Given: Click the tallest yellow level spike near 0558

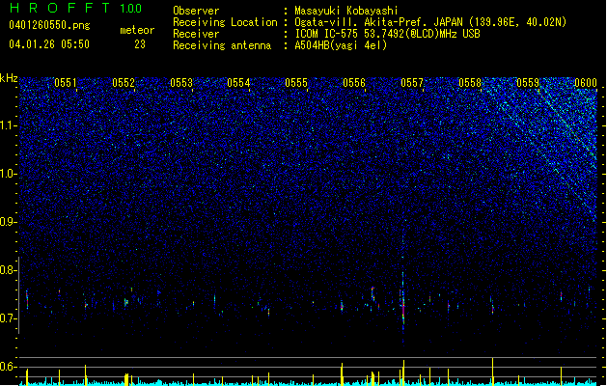Looking at the screenshot, I should (492, 372).
